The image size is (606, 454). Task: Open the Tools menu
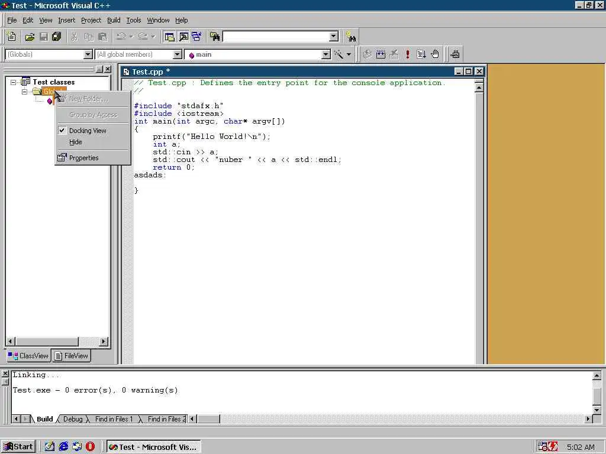[x=134, y=20]
